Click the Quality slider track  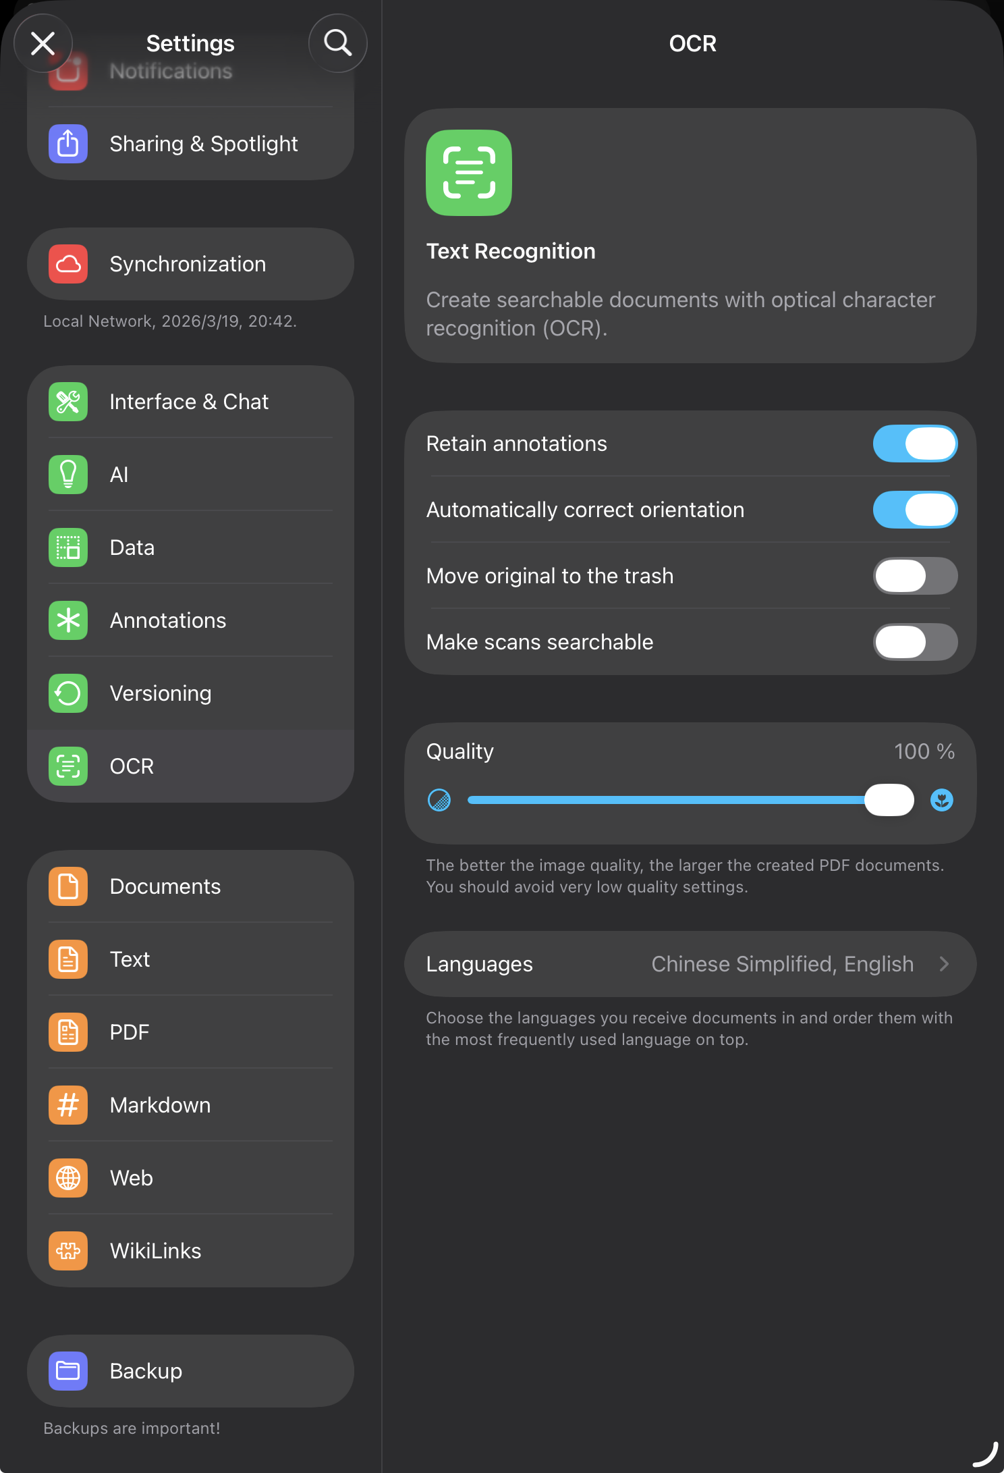tap(668, 800)
